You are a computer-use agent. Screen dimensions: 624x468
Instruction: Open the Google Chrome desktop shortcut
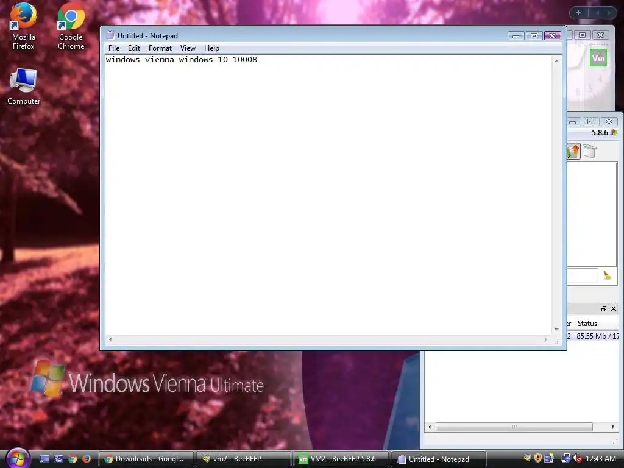71,26
